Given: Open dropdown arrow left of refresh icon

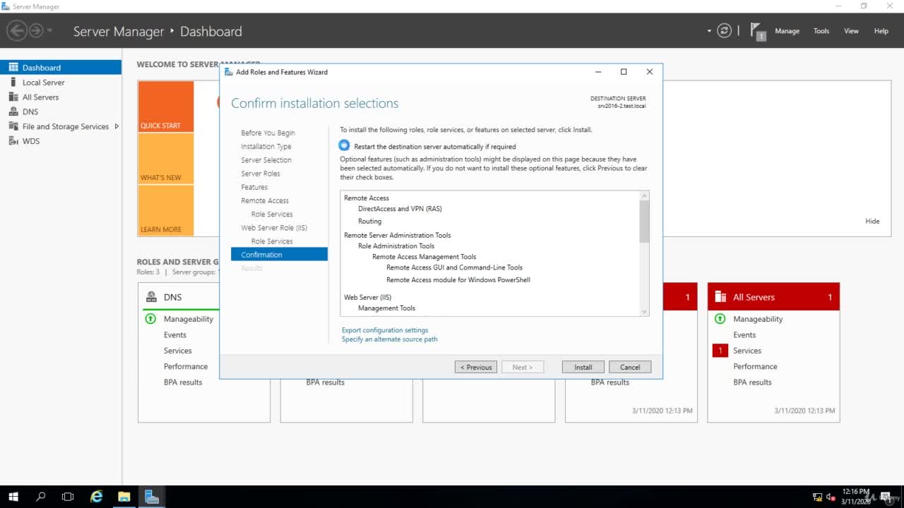Looking at the screenshot, I should [709, 31].
